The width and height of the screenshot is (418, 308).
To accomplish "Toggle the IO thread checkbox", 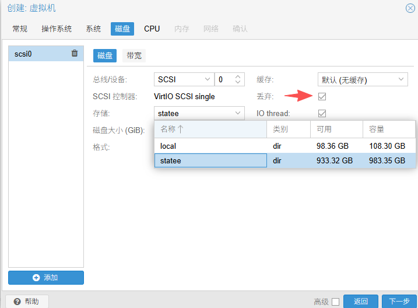I will pyautogui.click(x=322, y=113).
